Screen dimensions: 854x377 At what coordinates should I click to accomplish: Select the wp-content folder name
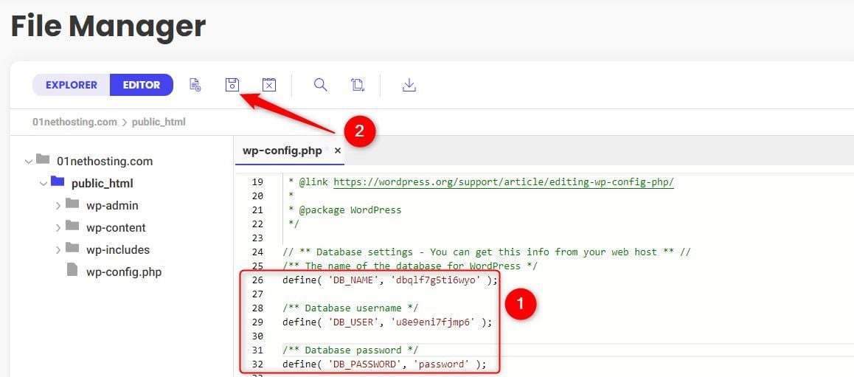click(116, 228)
